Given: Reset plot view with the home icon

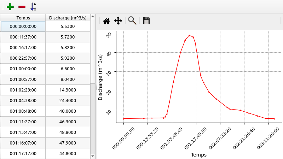Looking at the screenshot, I should pos(106,21).
